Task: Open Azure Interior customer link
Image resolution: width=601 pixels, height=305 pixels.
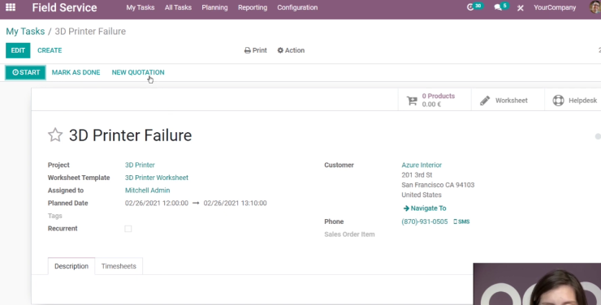Action: pos(422,165)
